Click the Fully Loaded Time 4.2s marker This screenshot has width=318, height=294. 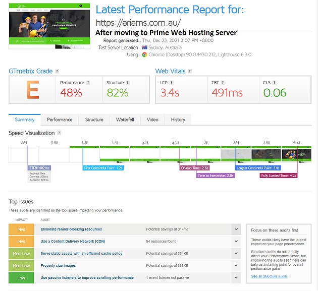279,175
